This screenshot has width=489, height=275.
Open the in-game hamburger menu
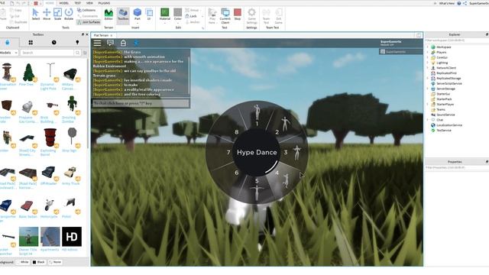click(x=97, y=43)
